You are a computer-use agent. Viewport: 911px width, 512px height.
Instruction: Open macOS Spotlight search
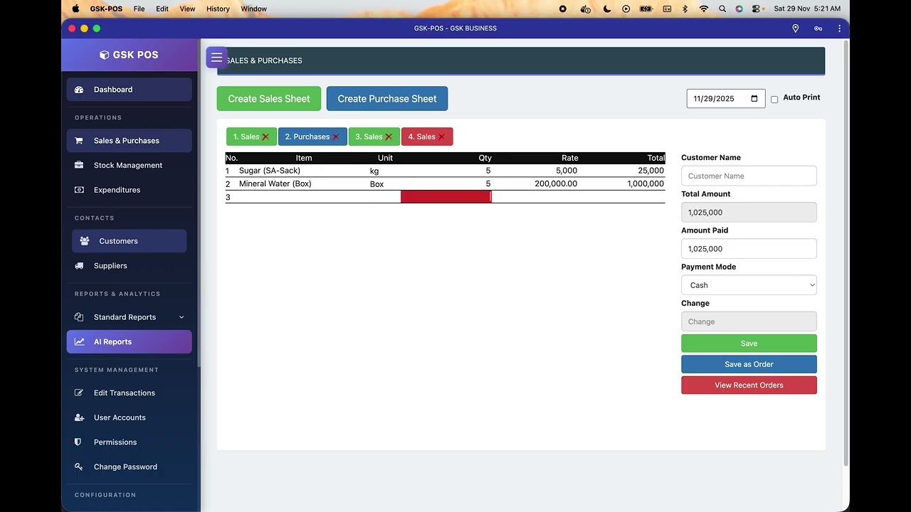point(722,9)
